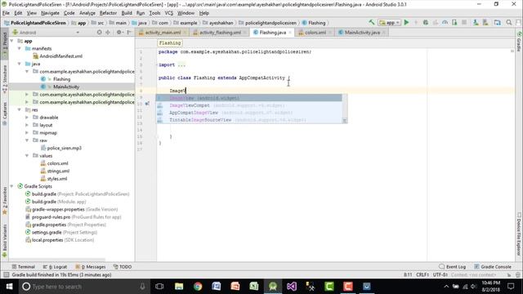Open the Terminal tool window
The image size is (523, 294).
click(24, 267)
